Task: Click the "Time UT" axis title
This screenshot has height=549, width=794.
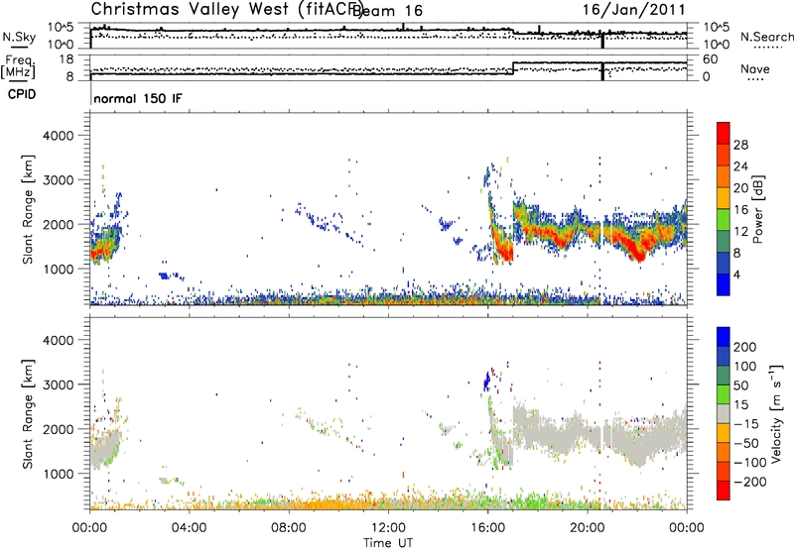Action: (388, 543)
